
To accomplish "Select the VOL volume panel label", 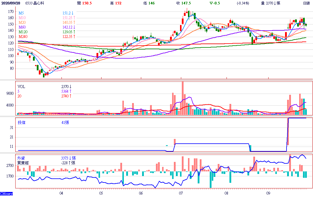I will (21, 87).
